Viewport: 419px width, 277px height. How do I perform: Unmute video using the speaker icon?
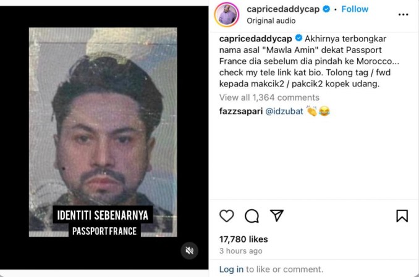[189, 250]
